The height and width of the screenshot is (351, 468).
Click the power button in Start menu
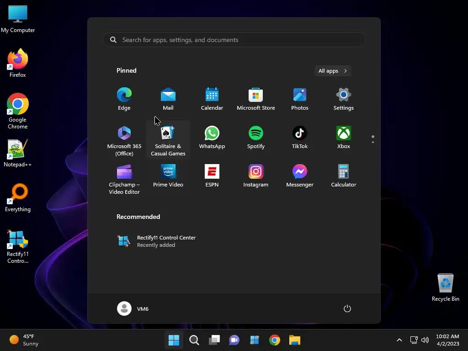pyautogui.click(x=347, y=308)
